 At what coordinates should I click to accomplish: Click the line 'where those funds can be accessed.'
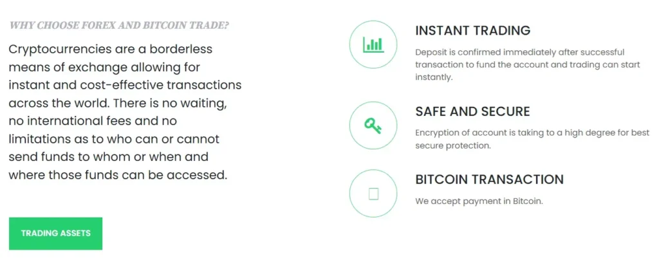click(x=118, y=174)
